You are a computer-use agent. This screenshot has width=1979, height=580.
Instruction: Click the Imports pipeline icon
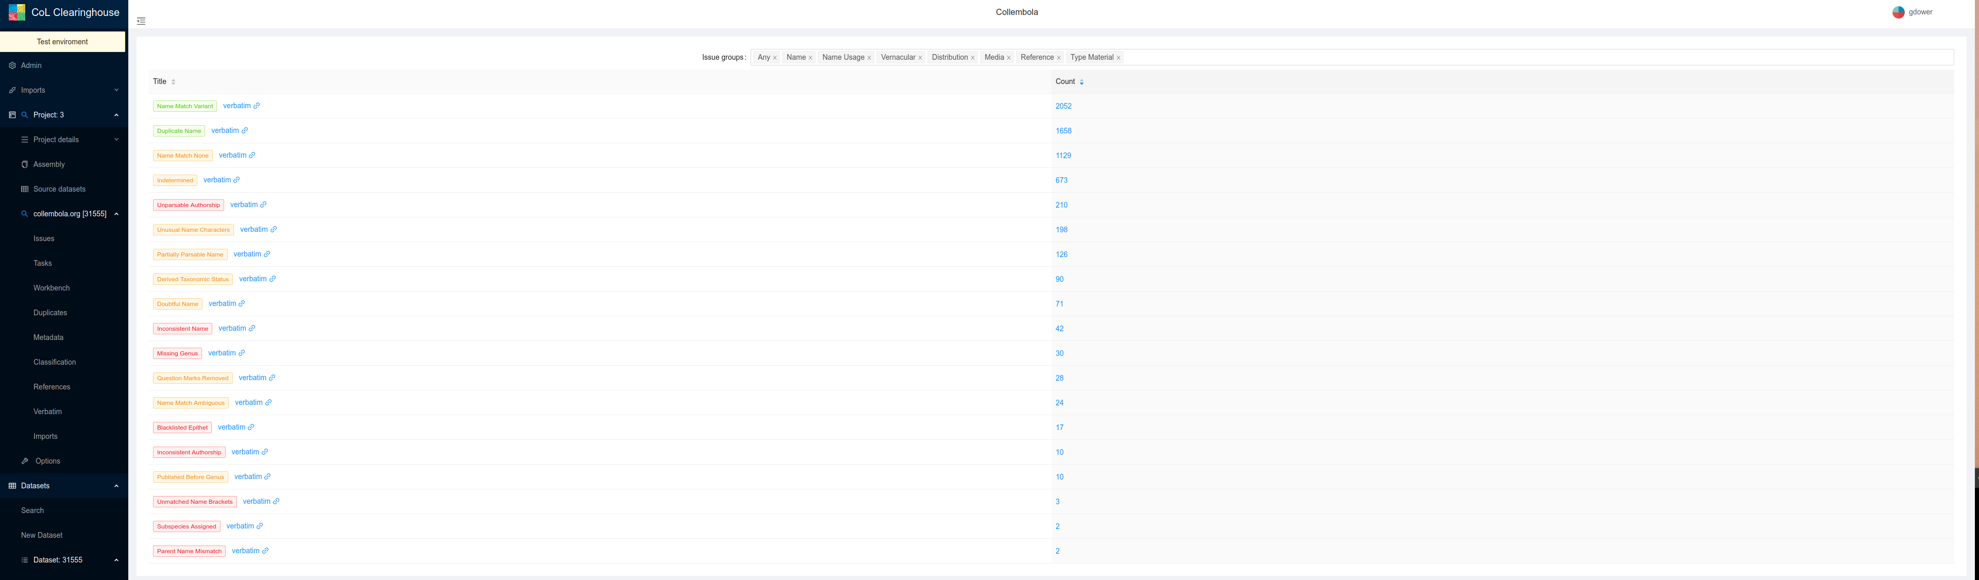[12, 90]
